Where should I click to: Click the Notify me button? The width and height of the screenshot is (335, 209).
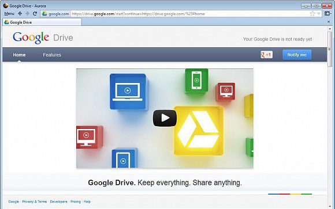pyautogui.click(x=297, y=55)
